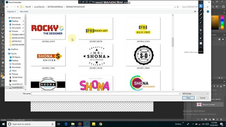Open Organize dropdown menu

point(11,12)
